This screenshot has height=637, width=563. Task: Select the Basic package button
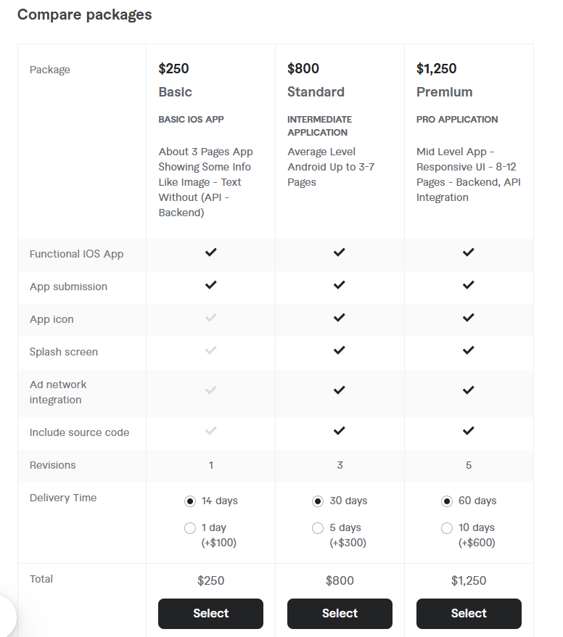coord(210,614)
